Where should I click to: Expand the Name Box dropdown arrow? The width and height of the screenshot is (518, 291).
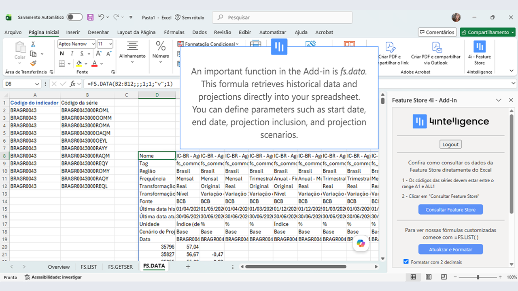pyautogui.click(x=37, y=84)
